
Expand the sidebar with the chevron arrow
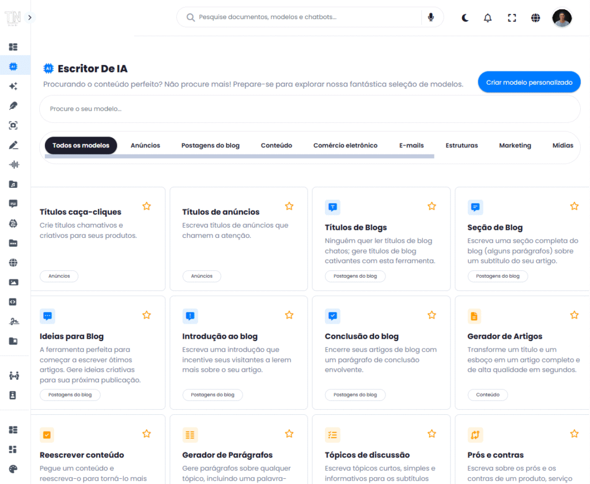[30, 17]
